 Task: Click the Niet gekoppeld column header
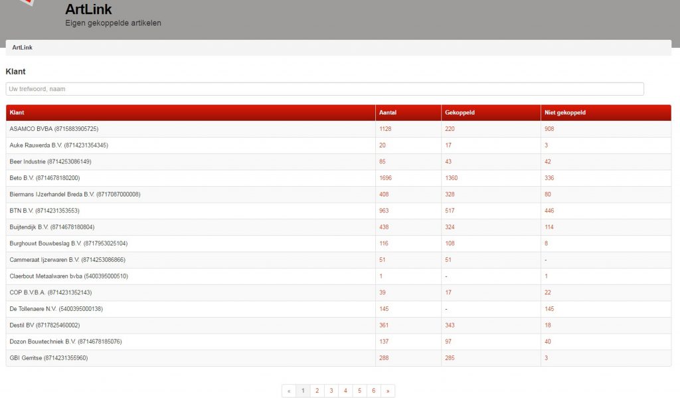click(564, 112)
